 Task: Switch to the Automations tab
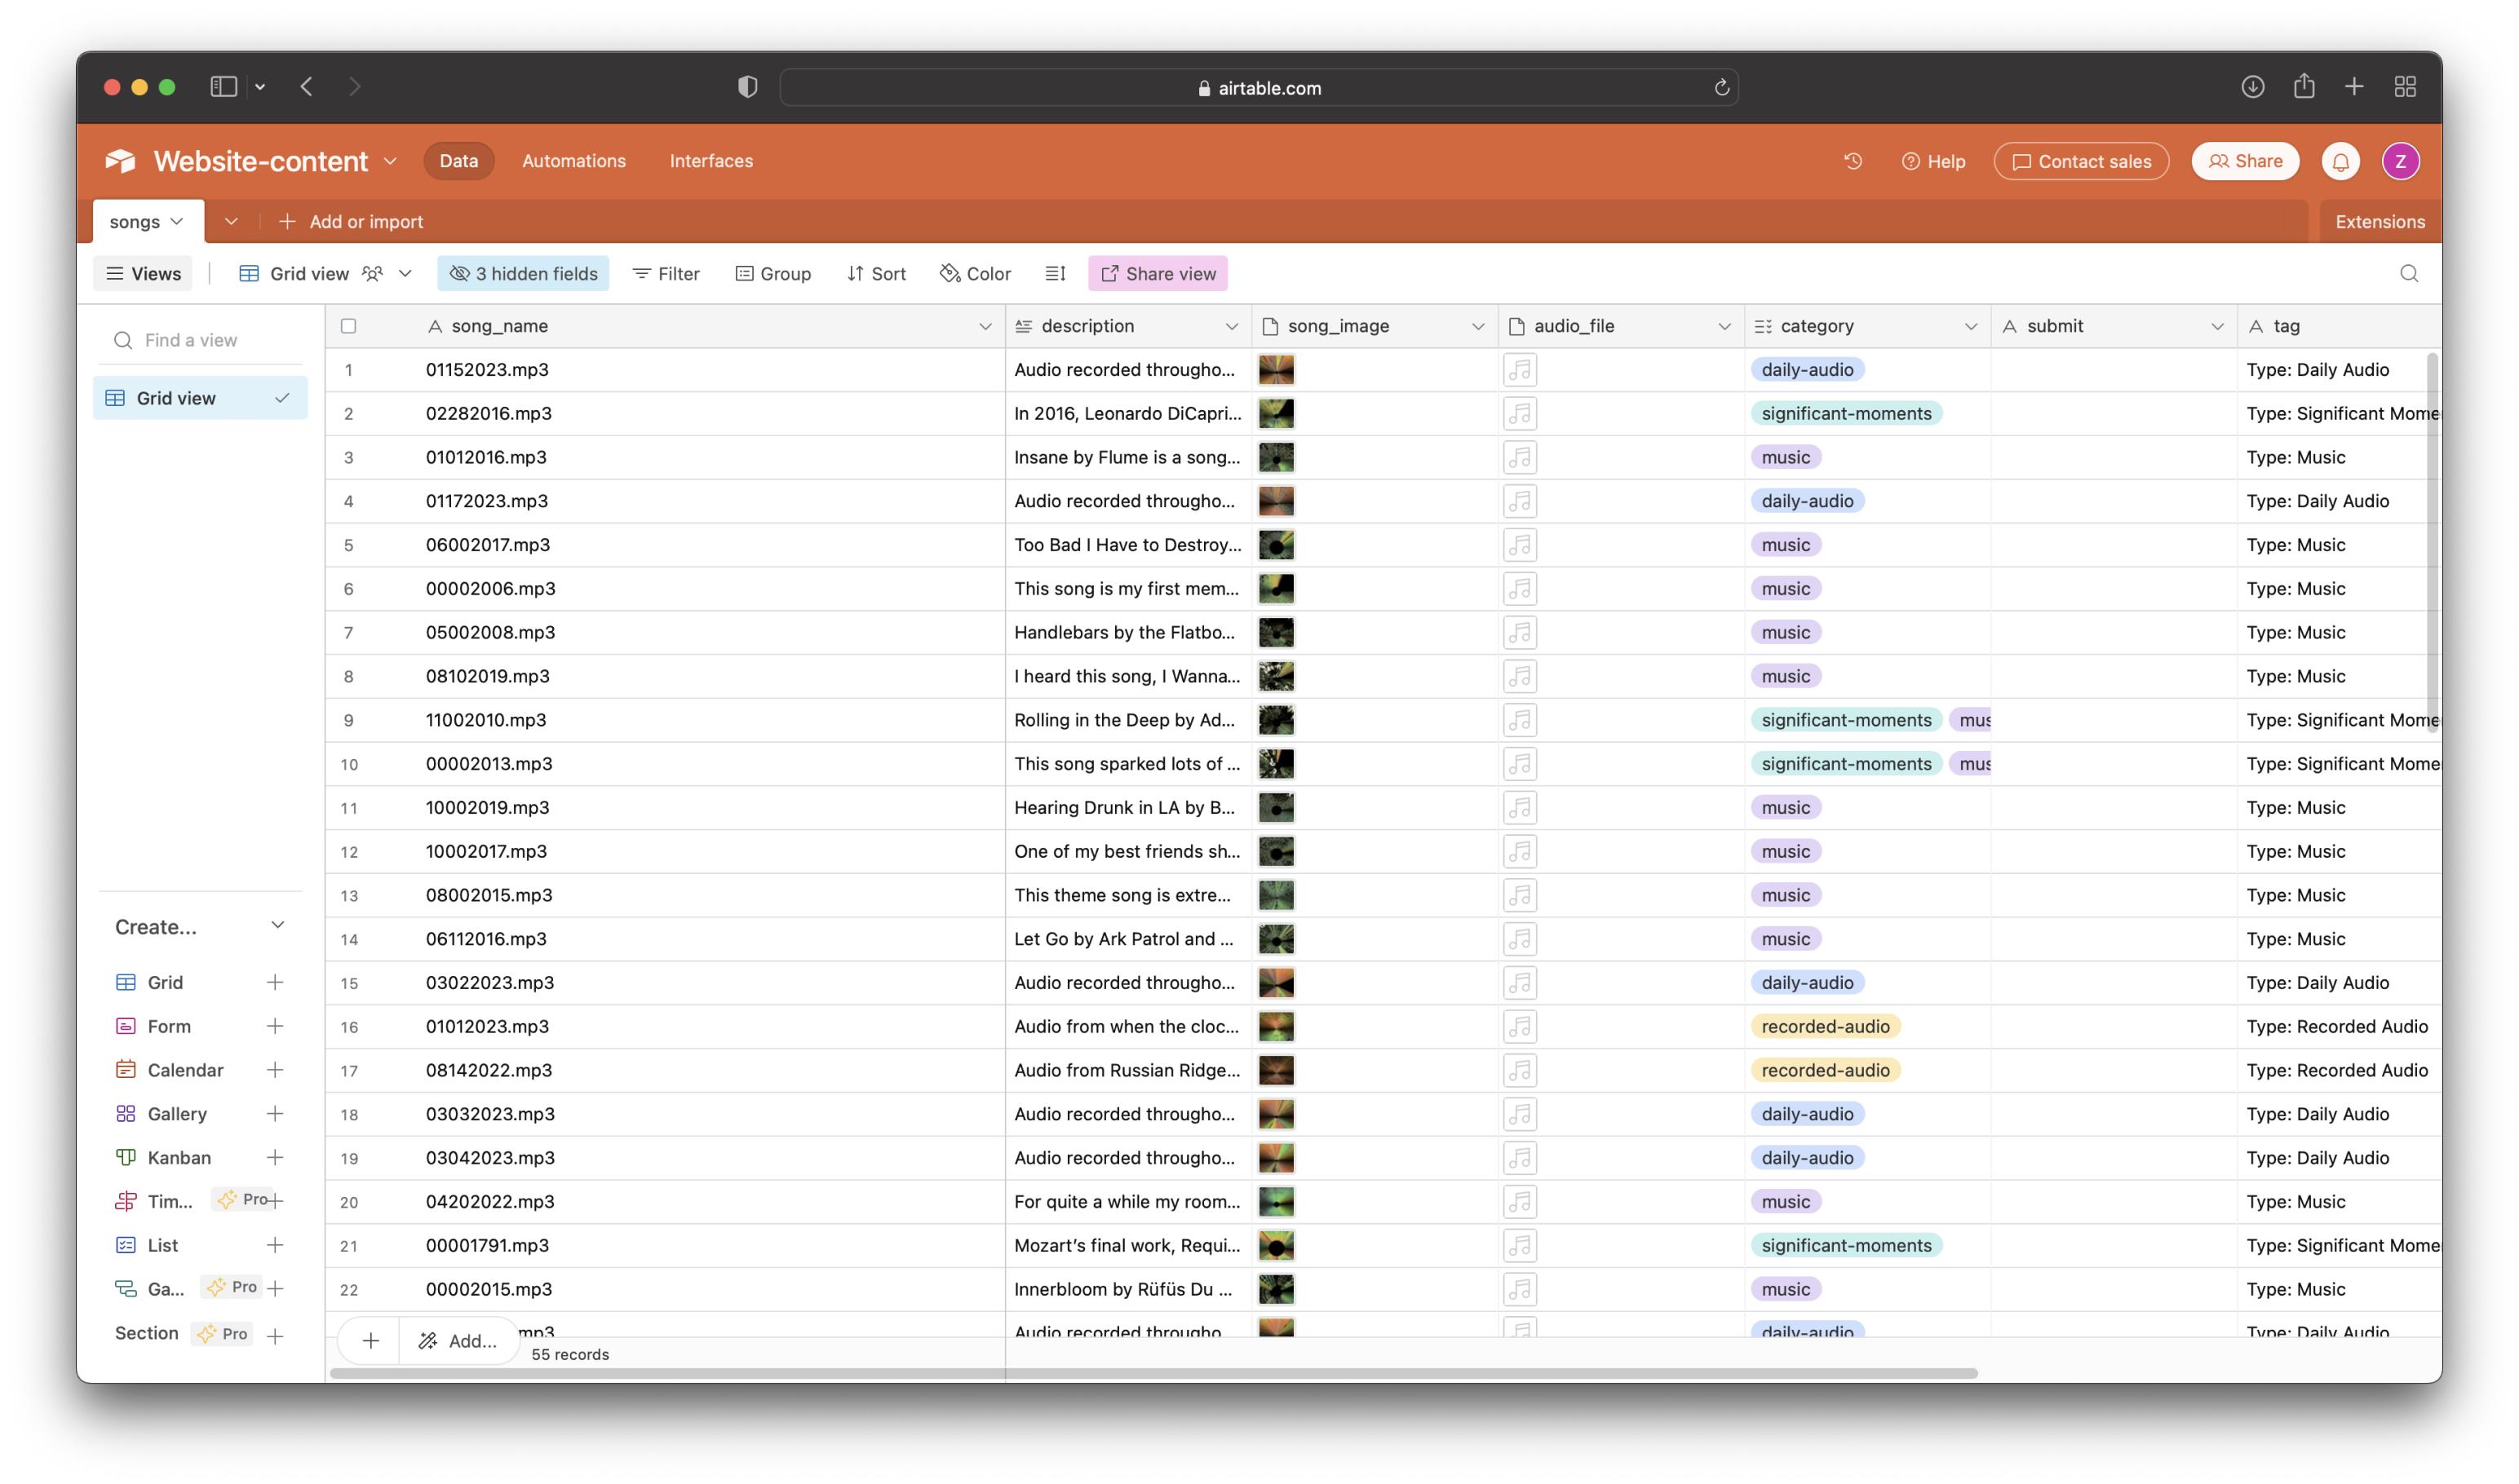click(x=574, y=161)
